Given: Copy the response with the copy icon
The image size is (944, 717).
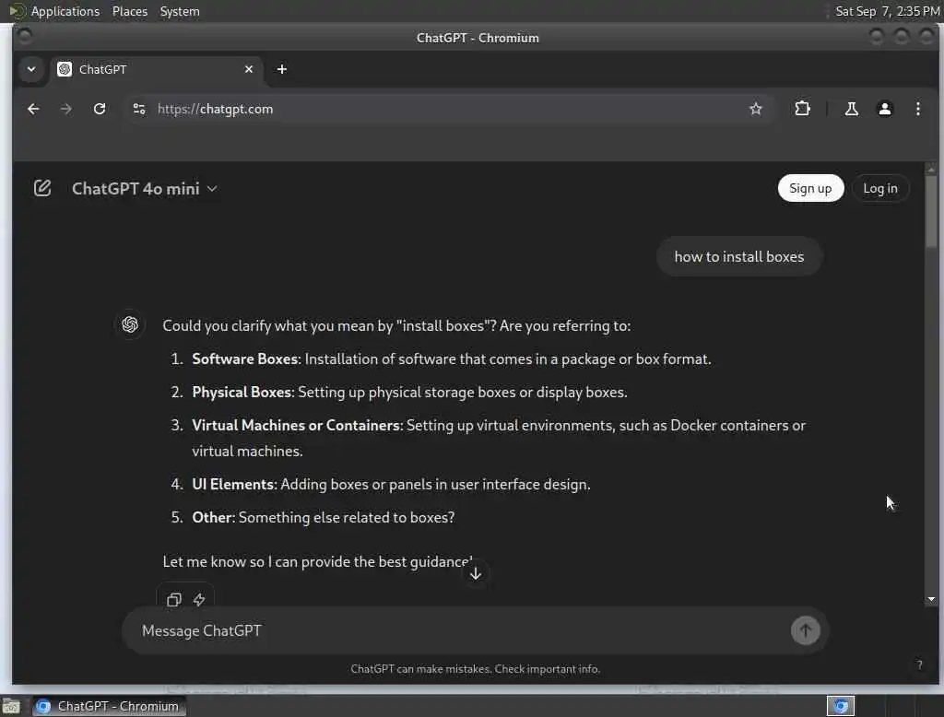Looking at the screenshot, I should coord(174,600).
